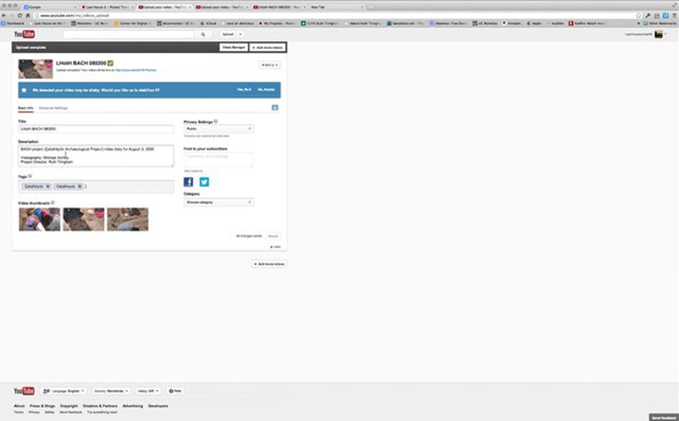Click into the Title input field
This screenshot has width=679, height=421.
(x=96, y=129)
